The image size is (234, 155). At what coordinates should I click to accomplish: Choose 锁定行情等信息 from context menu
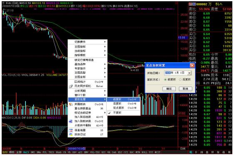[x=87, y=60]
